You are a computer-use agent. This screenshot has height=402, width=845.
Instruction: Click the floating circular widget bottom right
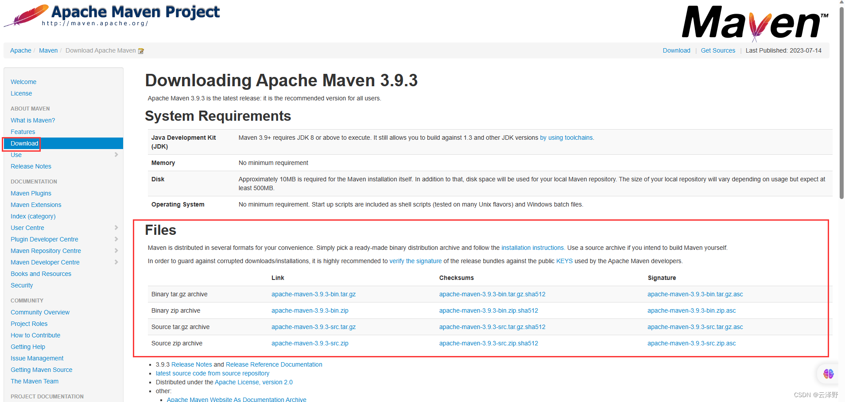(828, 374)
